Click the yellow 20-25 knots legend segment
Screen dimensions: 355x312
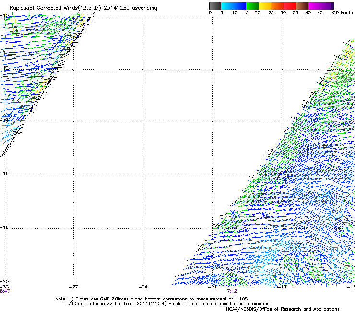265,6
